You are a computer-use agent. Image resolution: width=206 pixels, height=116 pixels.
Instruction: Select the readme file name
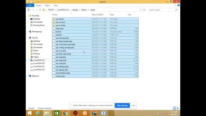pos(59,35)
